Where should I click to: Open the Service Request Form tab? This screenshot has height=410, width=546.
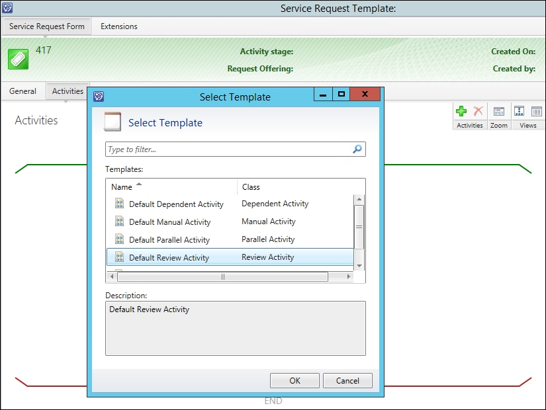point(47,26)
